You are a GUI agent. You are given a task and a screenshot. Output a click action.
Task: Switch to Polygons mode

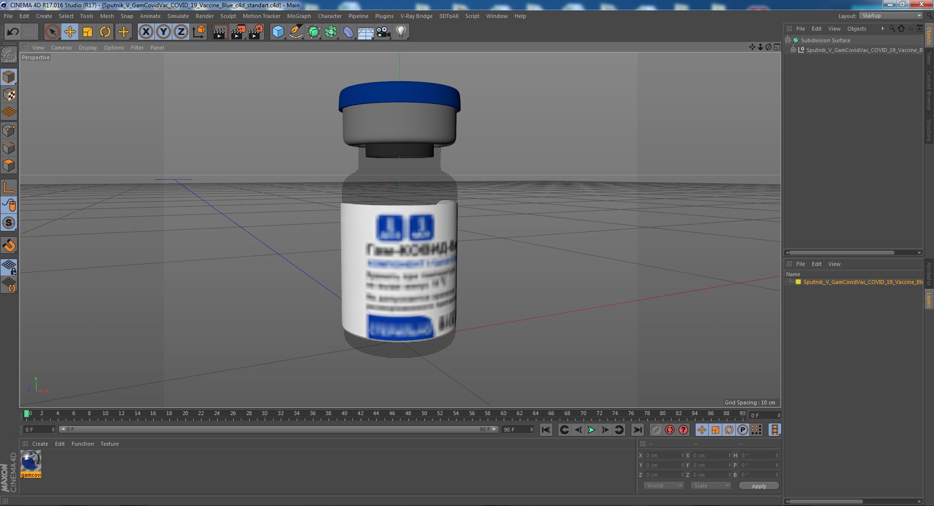9,165
